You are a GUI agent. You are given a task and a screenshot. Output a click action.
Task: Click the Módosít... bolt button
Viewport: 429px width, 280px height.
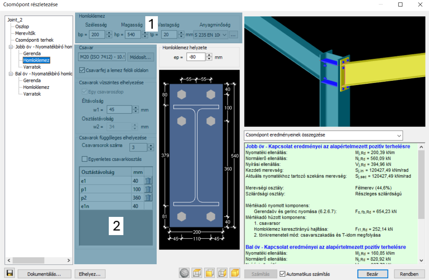tap(140, 57)
